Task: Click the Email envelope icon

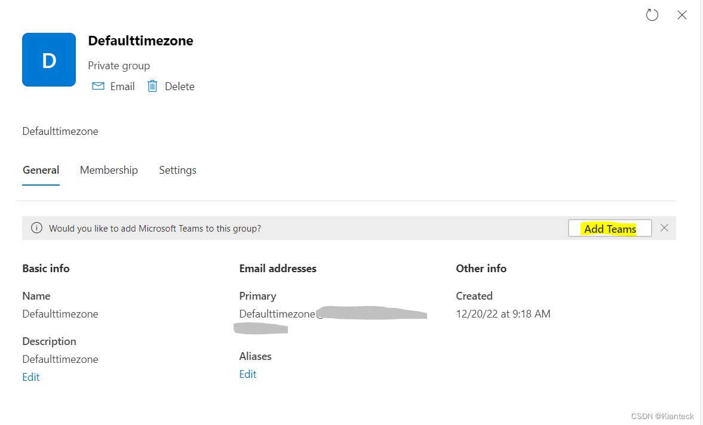Action: [x=98, y=86]
